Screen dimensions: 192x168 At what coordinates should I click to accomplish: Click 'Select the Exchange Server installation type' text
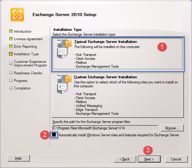84,34
